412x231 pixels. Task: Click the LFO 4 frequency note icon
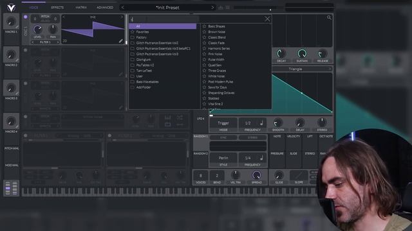pyautogui.click(x=261, y=123)
